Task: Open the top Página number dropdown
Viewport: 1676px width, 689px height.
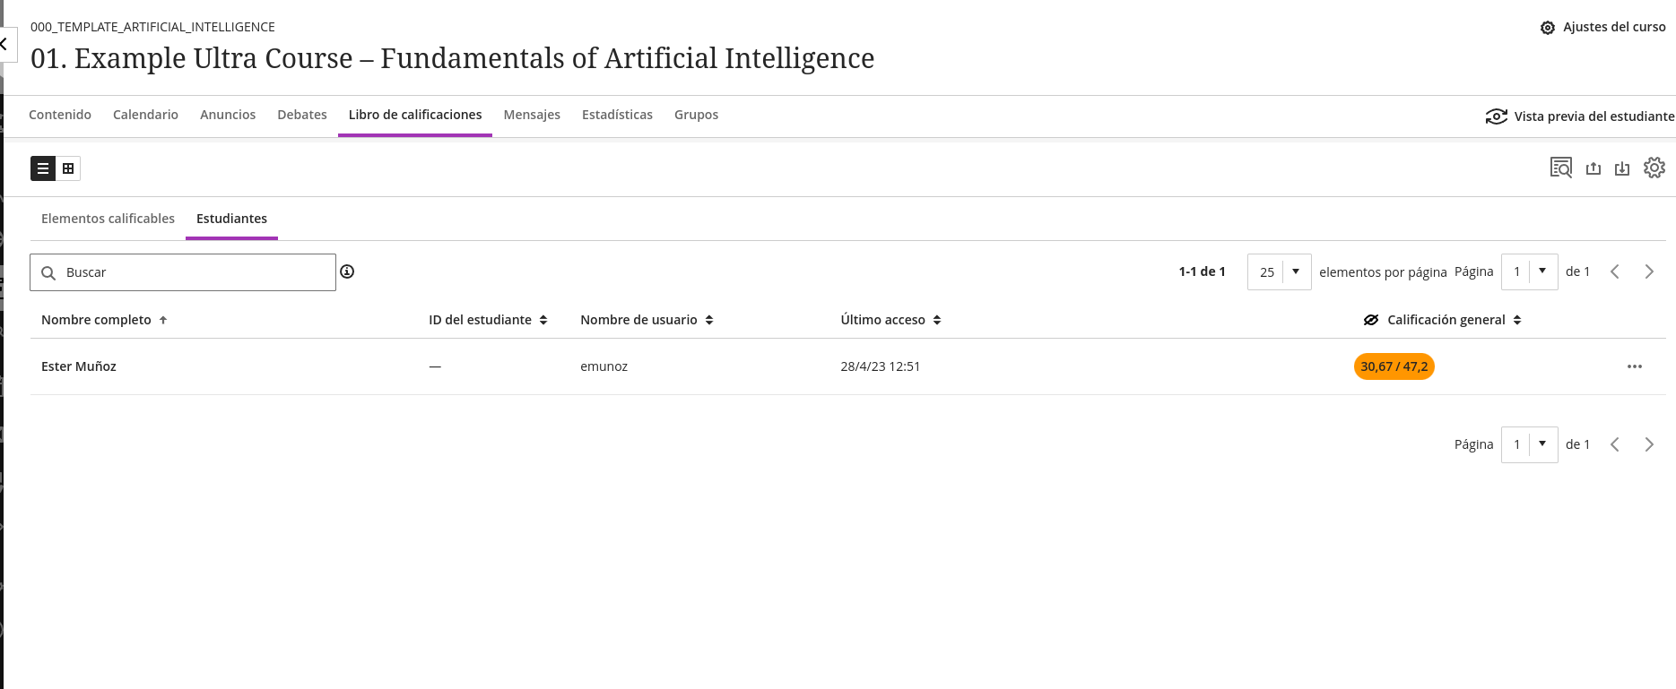Action: pyautogui.click(x=1530, y=271)
